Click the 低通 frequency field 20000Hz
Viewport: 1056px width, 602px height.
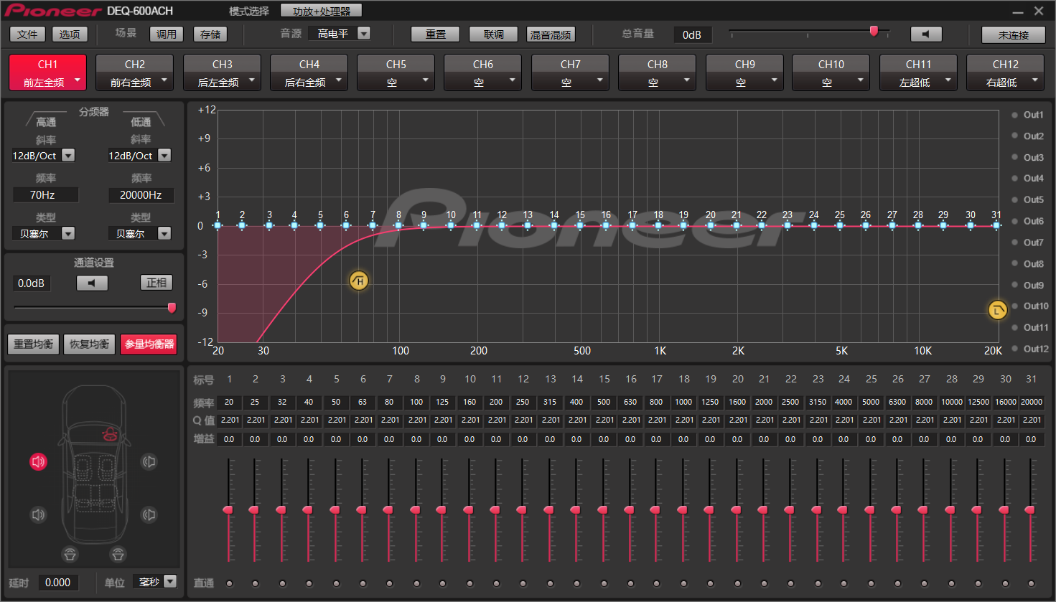pyautogui.click(x=141, y=195)
